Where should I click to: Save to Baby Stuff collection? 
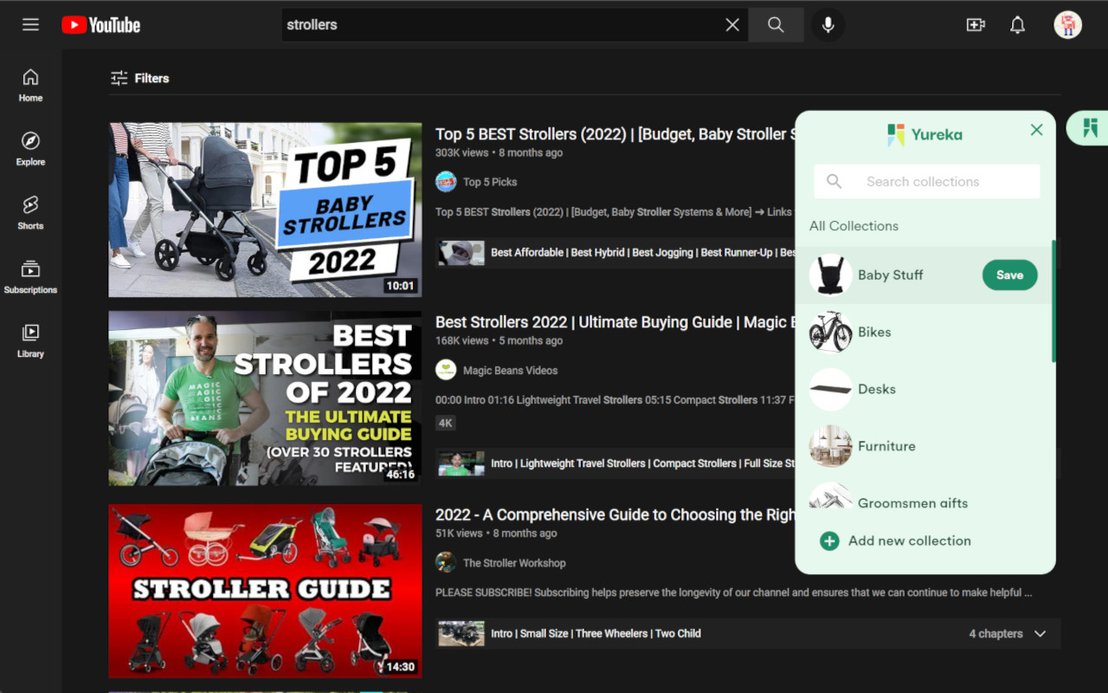point(1009,275)
